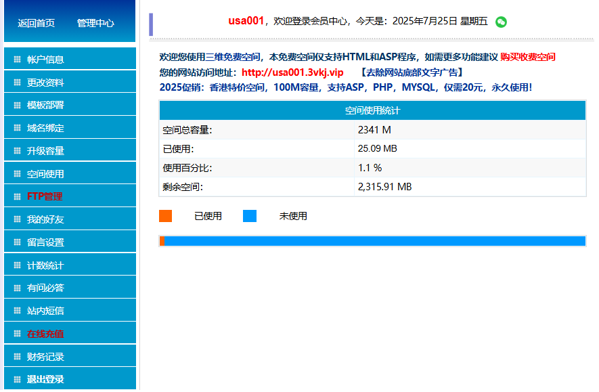Click the blue 未使用 legend swatch
599x392 pixels.
point(250,216)
